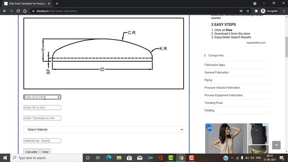Image resolution: width=288 pixels, height=162 pixels.
Task: Open the Windows Start menu
Action: pos(5,158)
